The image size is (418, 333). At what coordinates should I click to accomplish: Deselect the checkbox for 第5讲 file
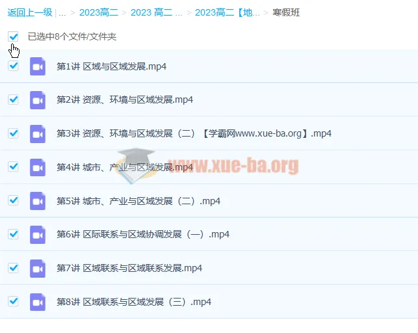(x=14, y=200)
